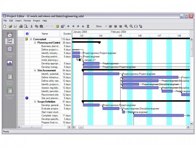
Task: Click the W5 week header
Action: pos(120,36)
